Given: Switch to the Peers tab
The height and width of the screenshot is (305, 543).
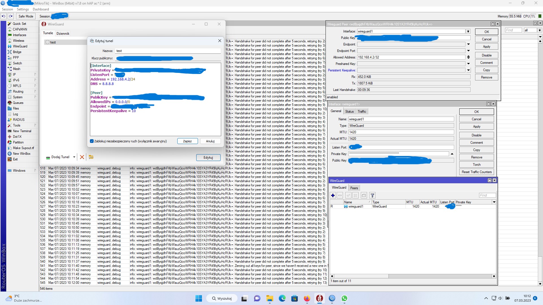Looking at the screenshot, I should click(354, 188).
